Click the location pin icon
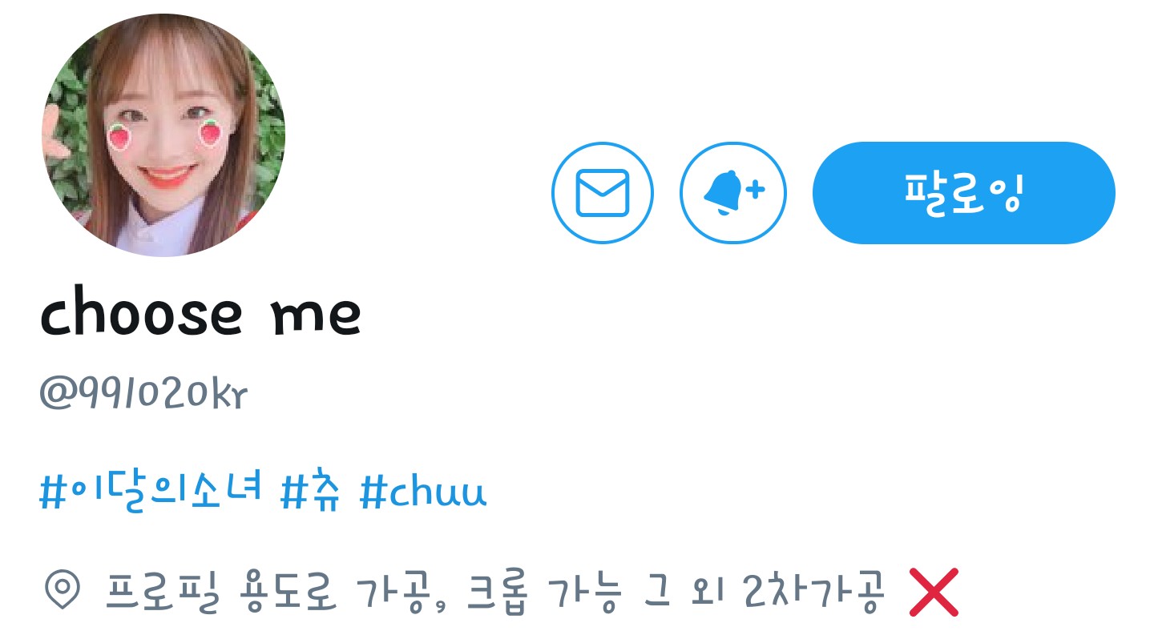1154x643 pixels. point(62,591)
